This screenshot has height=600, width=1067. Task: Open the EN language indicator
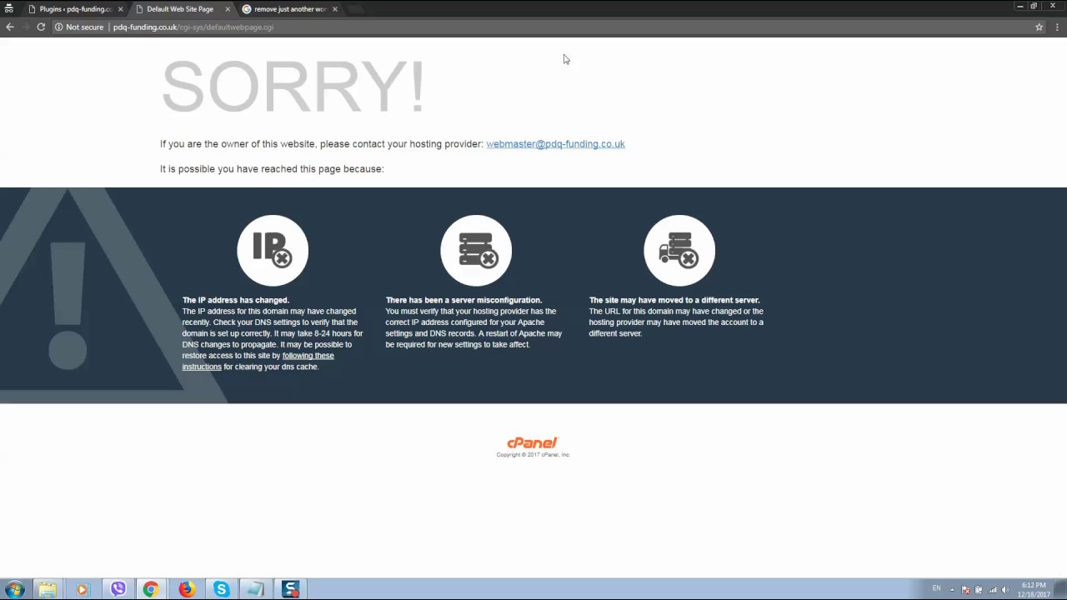936,588
